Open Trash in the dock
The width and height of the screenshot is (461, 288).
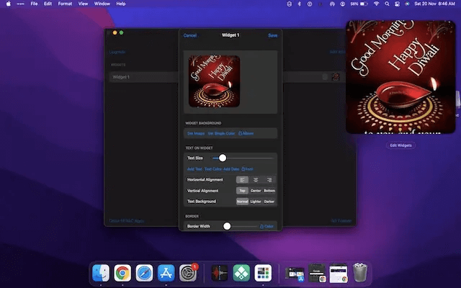tap(361, 273)
